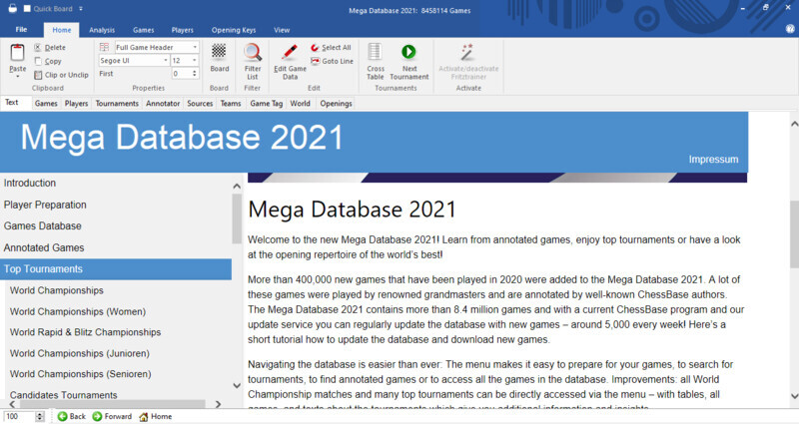799x424 pixels.
Task: Select Top Tournaments in the sidebar
Action: coord(116,269)
